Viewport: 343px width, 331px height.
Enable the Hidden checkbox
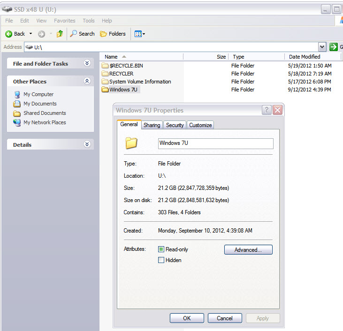[161, 260]
